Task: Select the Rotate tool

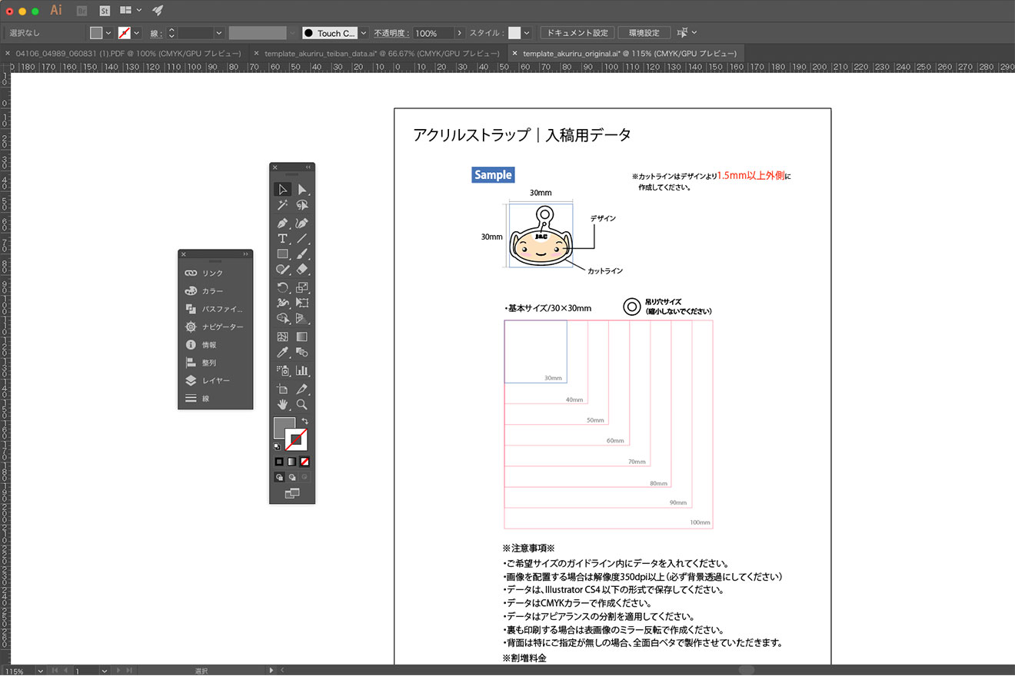Action: click(282, 286)
